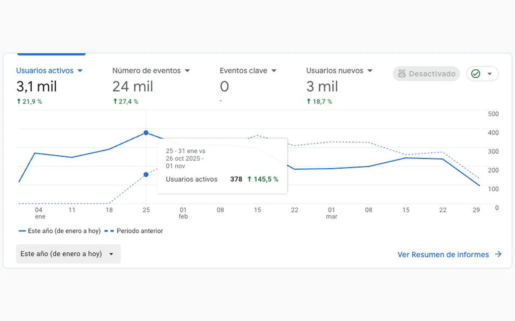This screenshot has width=515, height=321.
Task: Click the Desactivado insights button
Action: click(426, 74)
